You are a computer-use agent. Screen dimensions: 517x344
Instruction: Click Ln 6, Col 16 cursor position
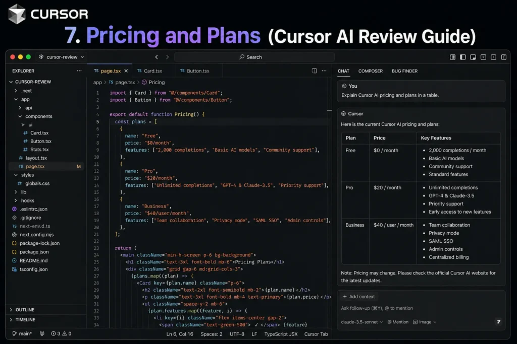180,334
